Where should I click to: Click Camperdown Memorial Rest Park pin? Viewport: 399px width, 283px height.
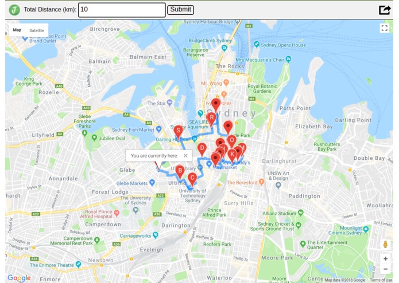click(97, 240)
